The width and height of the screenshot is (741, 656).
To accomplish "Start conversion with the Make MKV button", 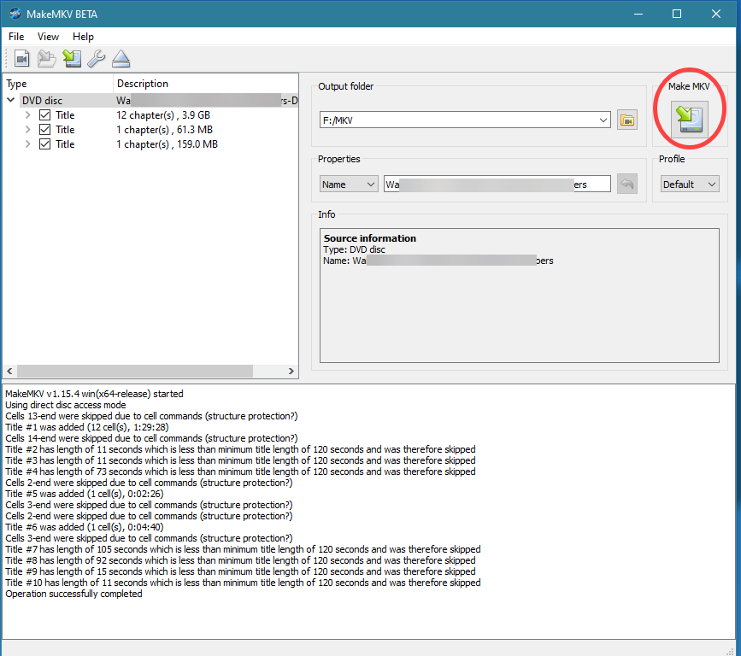I will 690,120.
